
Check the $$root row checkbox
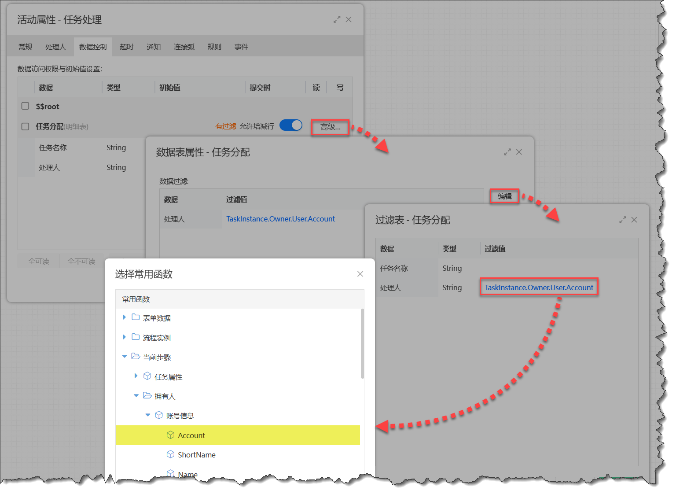pos(26,106)
